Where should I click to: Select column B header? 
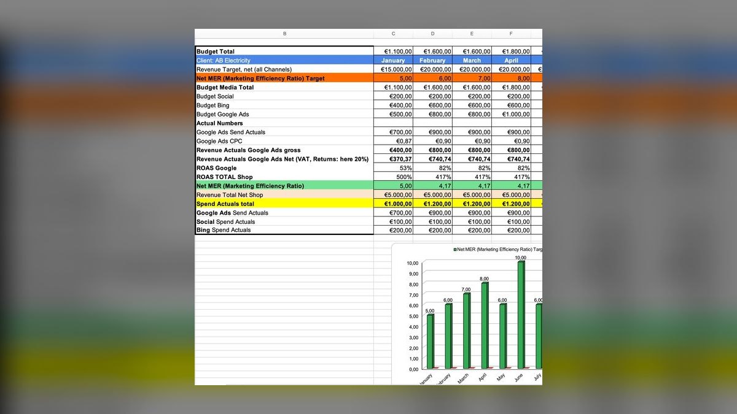(284, 34)
